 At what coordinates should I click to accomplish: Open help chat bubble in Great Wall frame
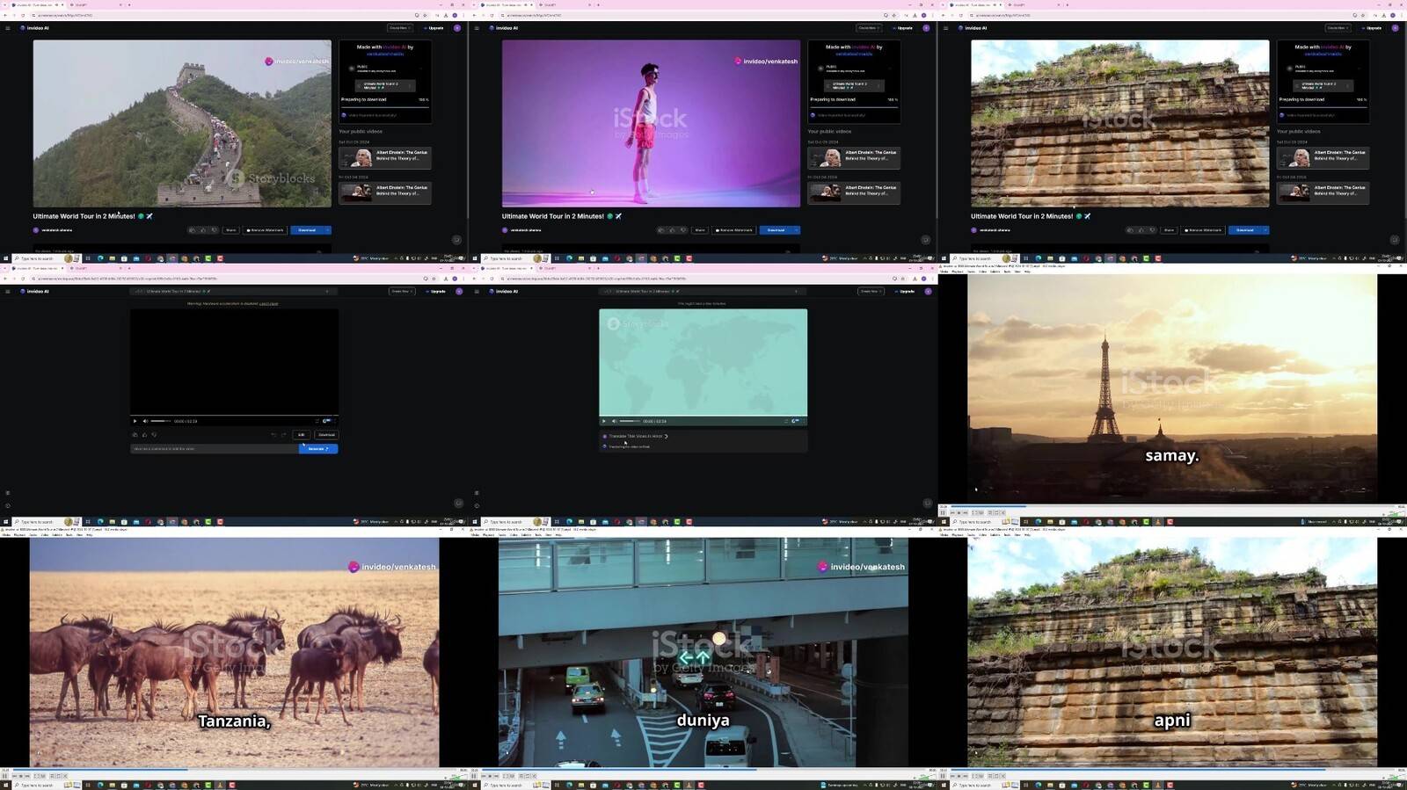[456, 240]
